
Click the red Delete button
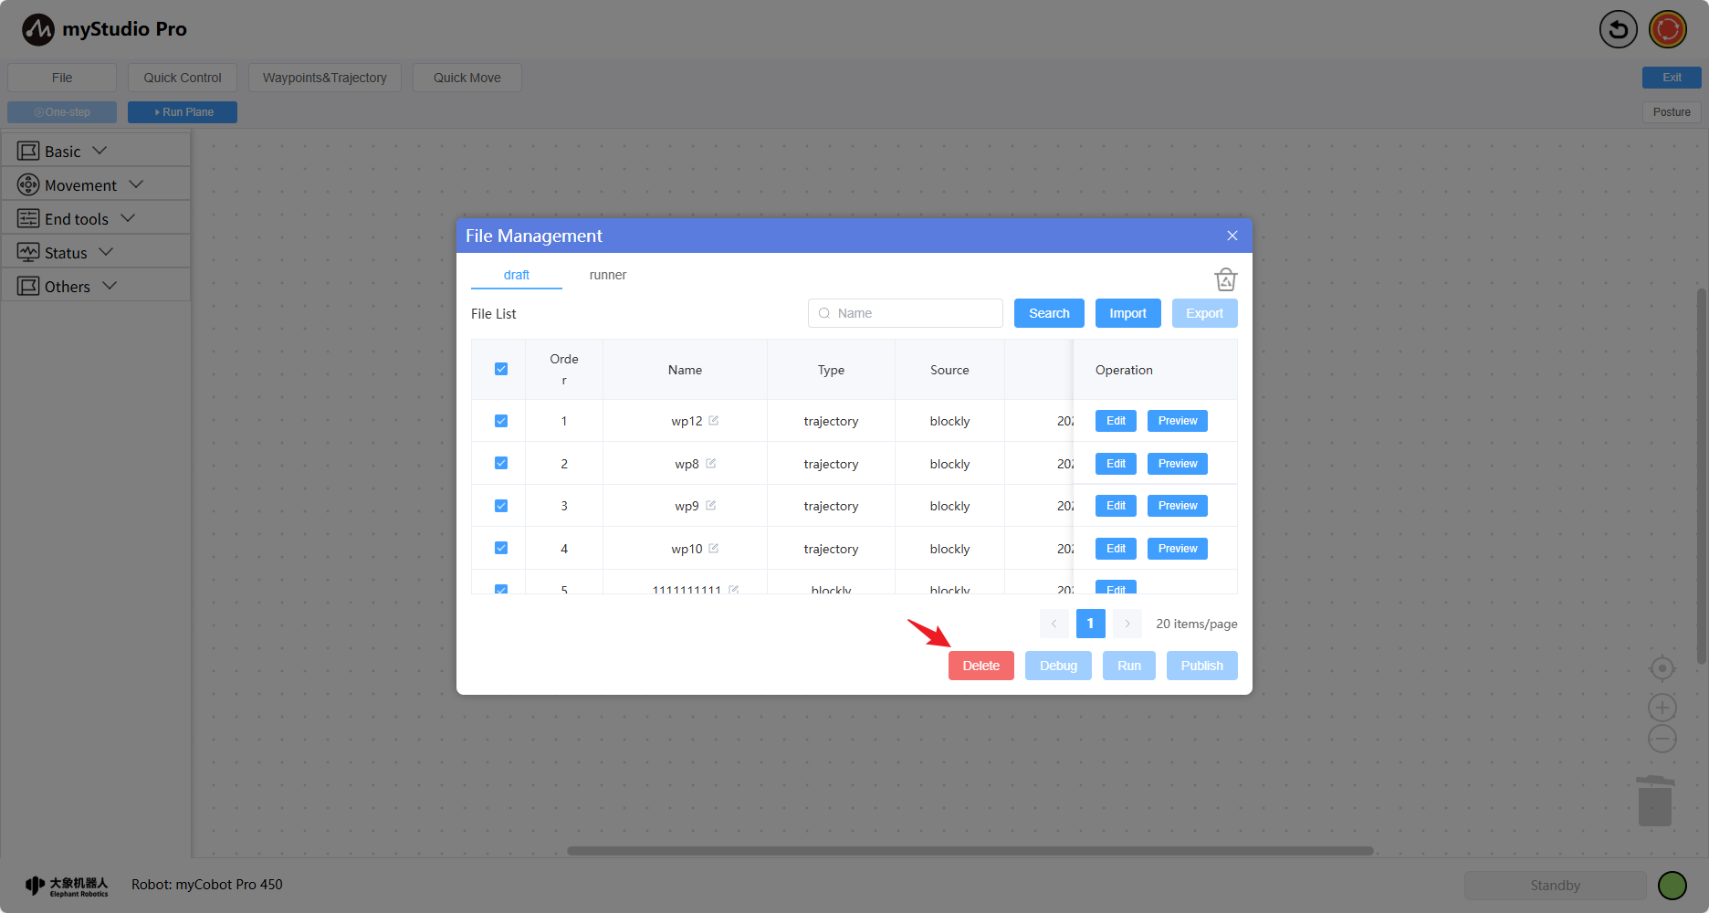click(x=980, y=666)
